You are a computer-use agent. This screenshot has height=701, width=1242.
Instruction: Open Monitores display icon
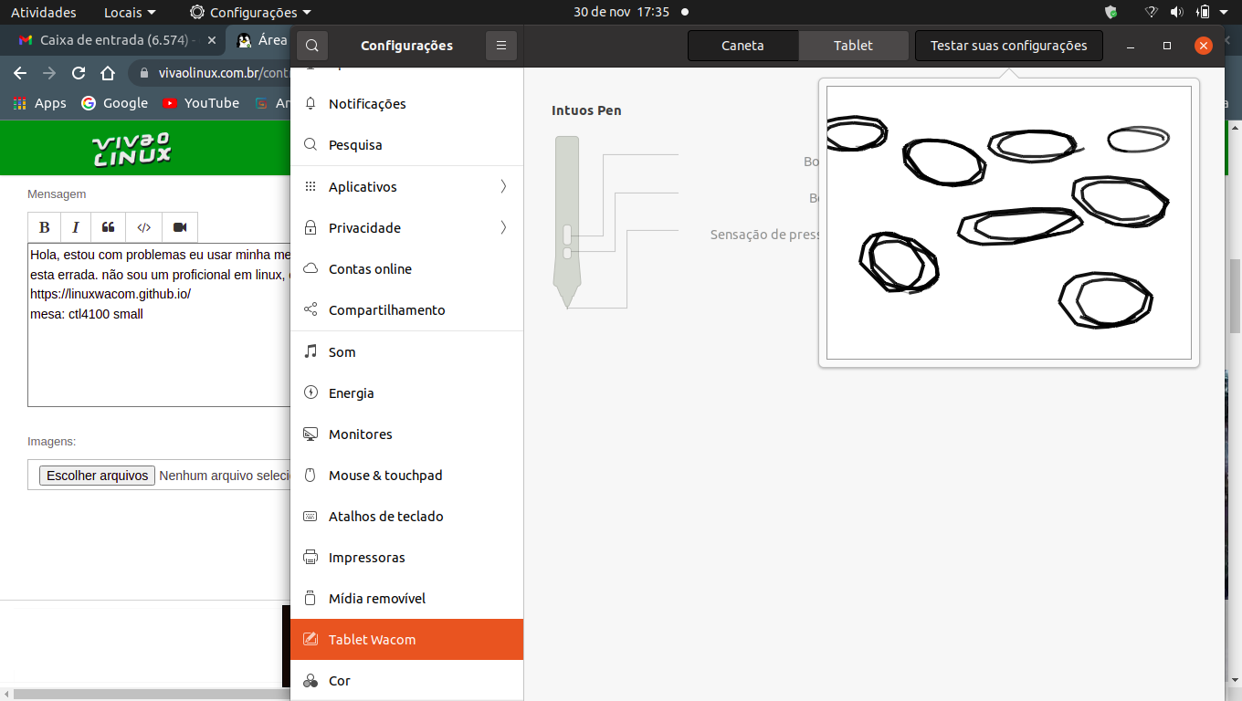310,434
